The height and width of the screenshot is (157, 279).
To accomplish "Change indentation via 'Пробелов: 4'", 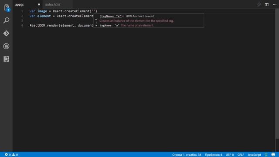I will pyautogui.click(x=213, y=155).
